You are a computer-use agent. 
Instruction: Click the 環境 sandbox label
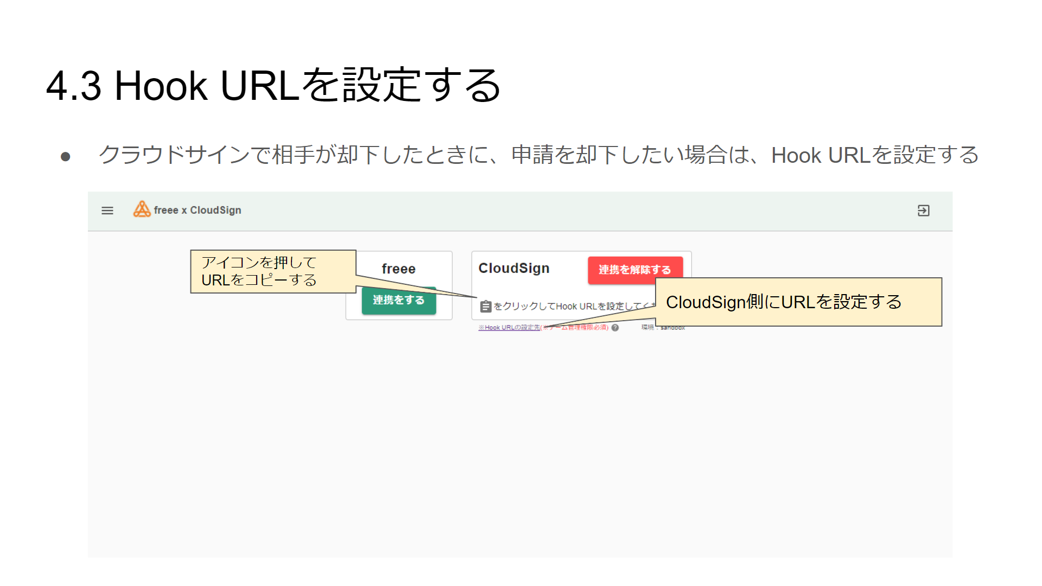(663, 328)
